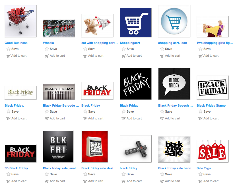Follow the Black Friday Stamp title link
Screen dimensions: 233x187
point(211,105)
